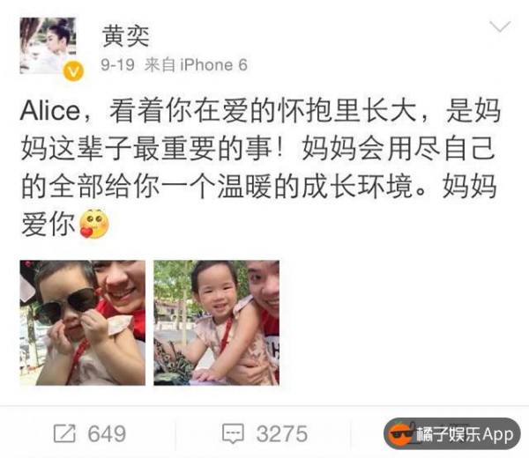This screenshot has width=529, height=458.
Task: Tap the kissing heart emoji
Action: [94, 224]
